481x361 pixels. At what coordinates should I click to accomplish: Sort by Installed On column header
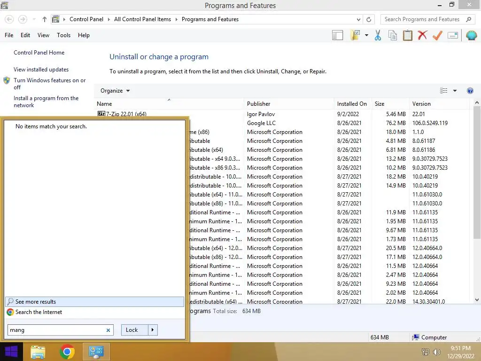(x=353, y=104)
